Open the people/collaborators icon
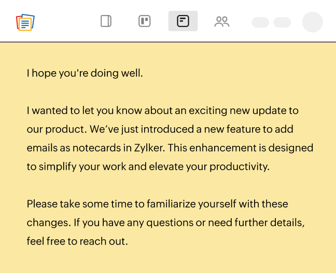Viewport: 336px width, 273px height. pos(222,21)
